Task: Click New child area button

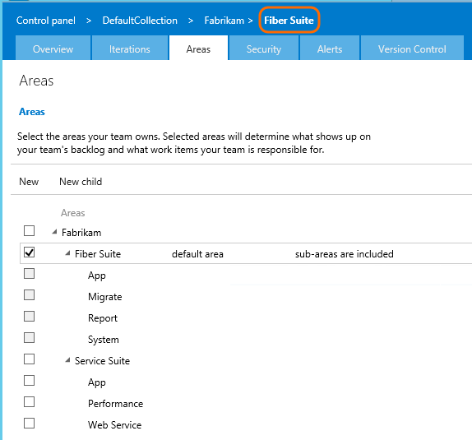Action: click(x=81, y=182)
